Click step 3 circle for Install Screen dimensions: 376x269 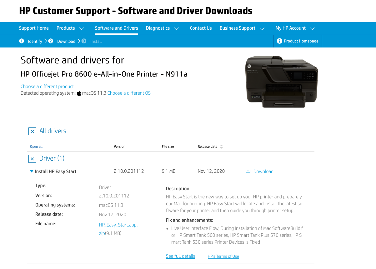(x=84, y=41)
